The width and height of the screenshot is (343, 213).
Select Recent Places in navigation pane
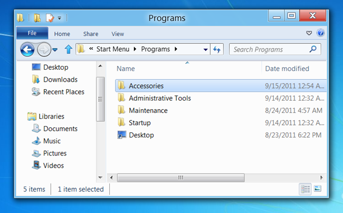click(x=64, y=92)
